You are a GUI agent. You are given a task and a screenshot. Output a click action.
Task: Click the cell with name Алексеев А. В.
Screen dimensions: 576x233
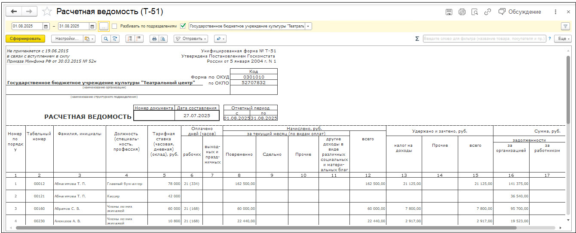80,221
